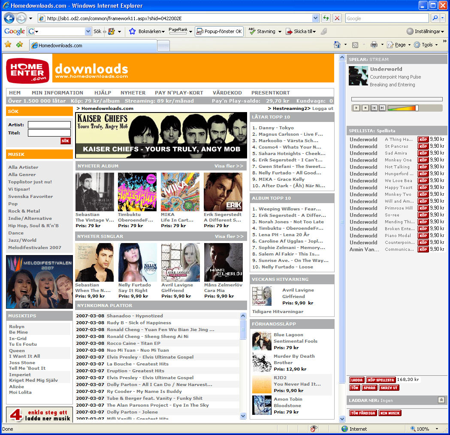Click the browser Forward arrow button

point(21,18)
